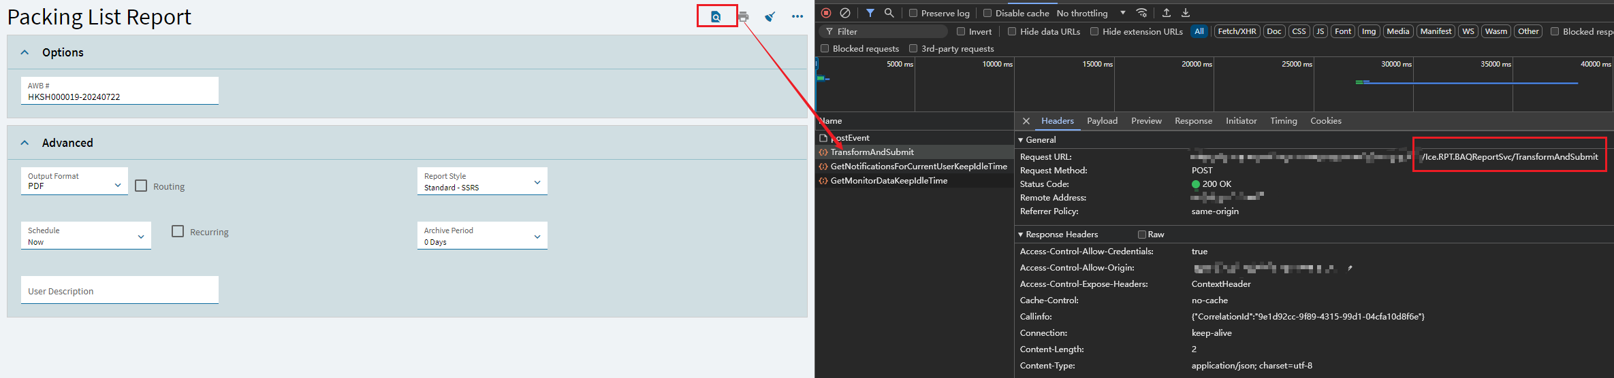Open the Report Style dropdown
This screenshot has height=378, width=1614.
[482, 181]
